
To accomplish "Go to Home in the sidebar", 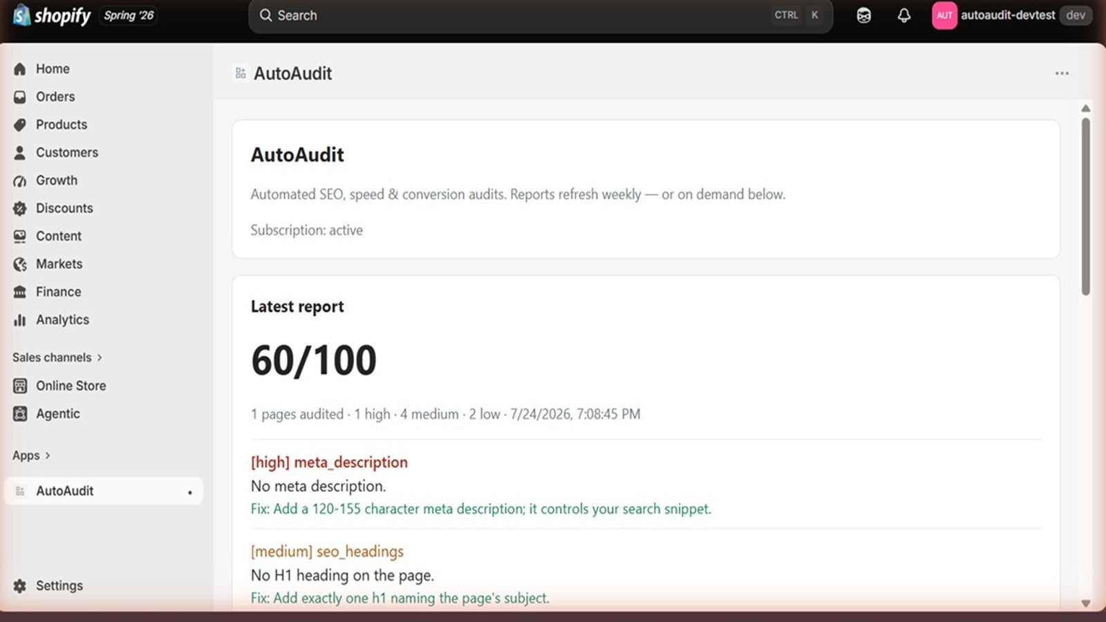I will pyautogui.click(x=53, y=69).
